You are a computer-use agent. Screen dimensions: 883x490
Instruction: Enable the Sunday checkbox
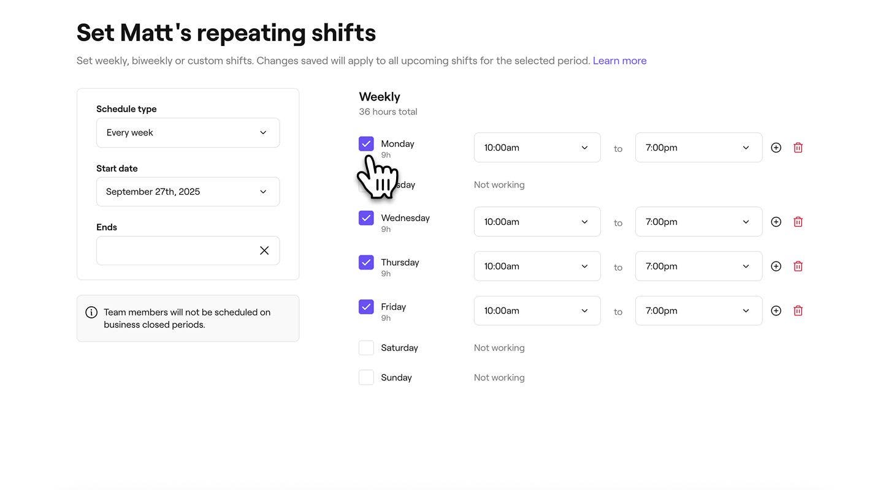coord(366,377)
